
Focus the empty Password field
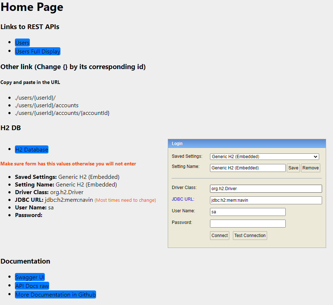pyautogui.click(x=247, y=223)
